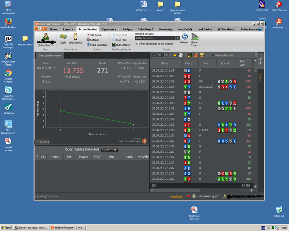Open the Корзина recycle bin icon
Screen dimensions: 289x231
(x=279, y=212)
